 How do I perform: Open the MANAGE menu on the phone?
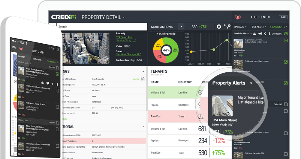(22, 57)
